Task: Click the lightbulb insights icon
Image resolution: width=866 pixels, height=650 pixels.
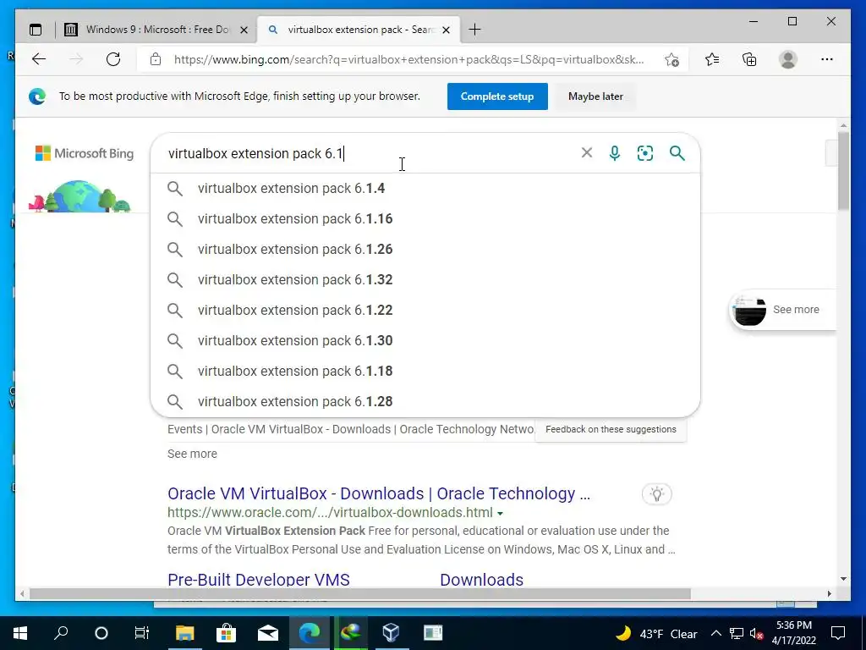Action: tap(656, 493)
